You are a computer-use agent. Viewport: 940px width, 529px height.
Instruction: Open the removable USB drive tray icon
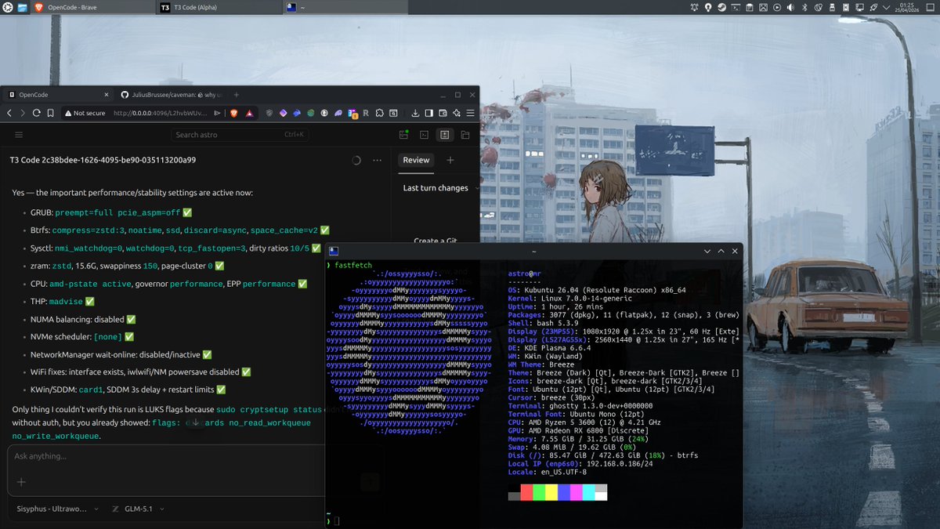pos(832,8)
